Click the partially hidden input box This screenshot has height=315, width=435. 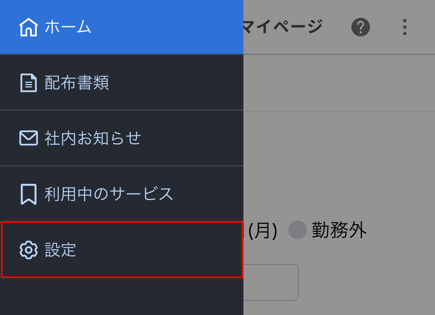(x=271, y=282)
